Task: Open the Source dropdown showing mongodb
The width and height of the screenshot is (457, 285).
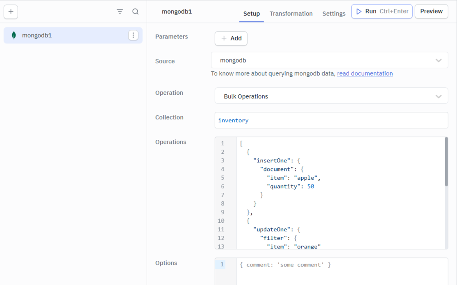Action: [331, 60]
